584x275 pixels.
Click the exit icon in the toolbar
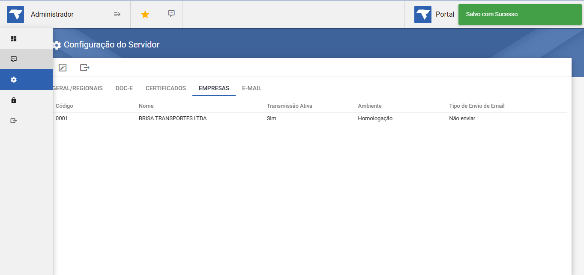pyautogui.click(x=85, y=68)
